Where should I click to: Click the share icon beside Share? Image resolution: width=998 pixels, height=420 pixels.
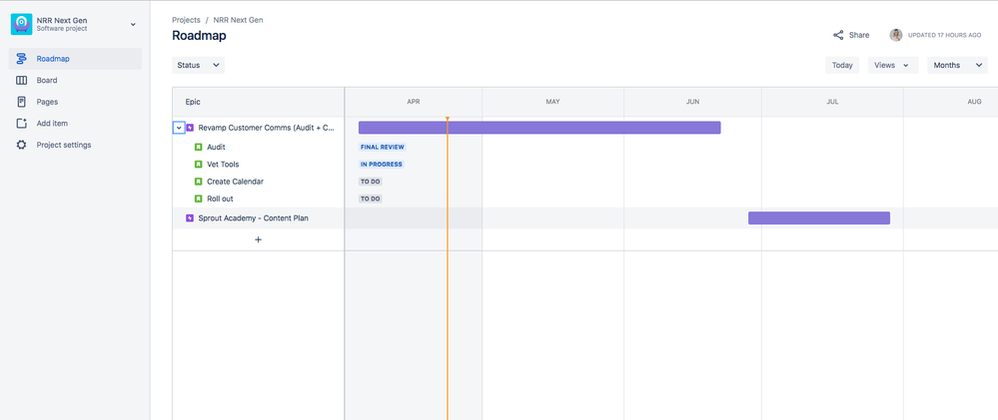coord(838,35)
